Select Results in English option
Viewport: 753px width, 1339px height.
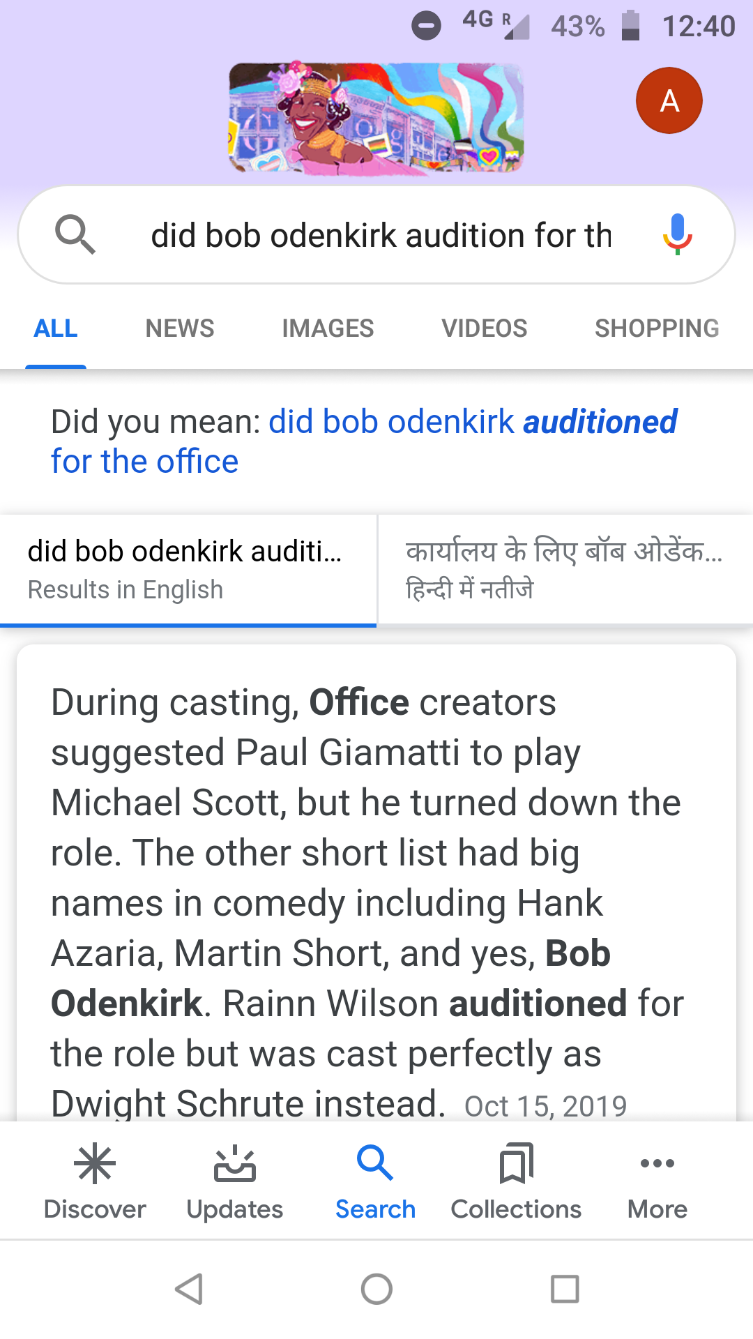point(188,570)
